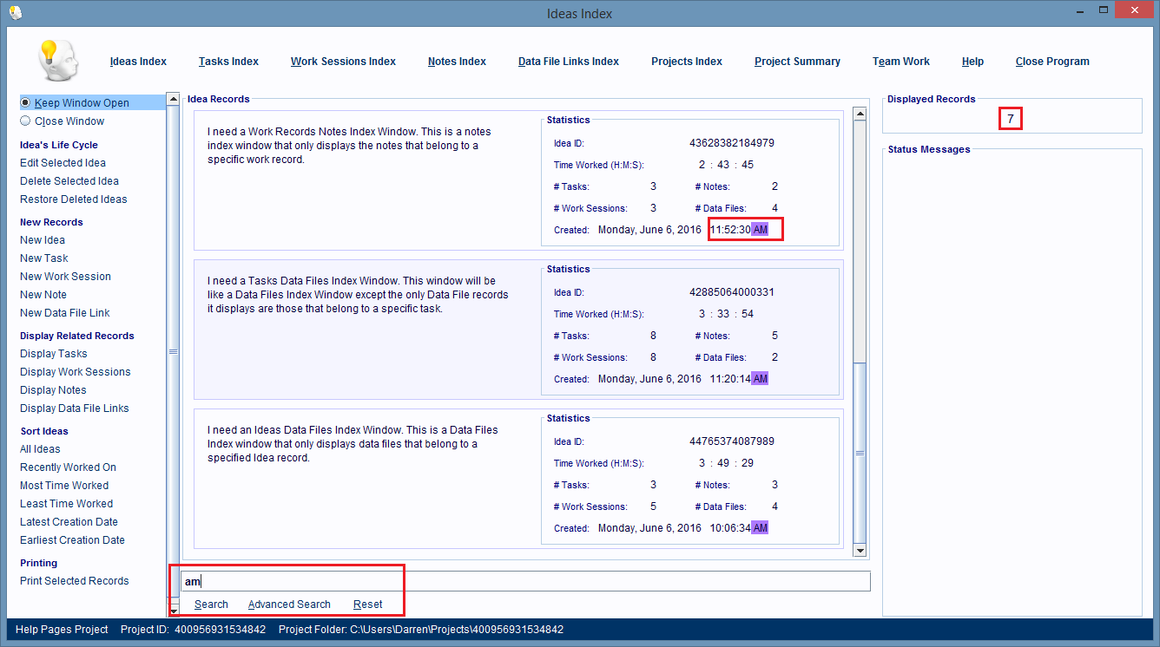The width and height of the screenshot is (1160, 647).
Task: Click the Search button below the search field
Action: tap(211, 605)
